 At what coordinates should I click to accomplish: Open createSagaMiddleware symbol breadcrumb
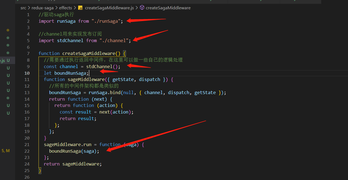click(168, 8)
